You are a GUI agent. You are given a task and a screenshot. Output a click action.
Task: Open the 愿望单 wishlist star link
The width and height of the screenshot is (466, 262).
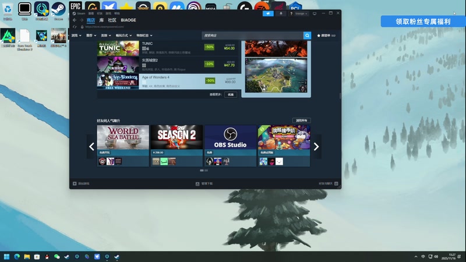click(x=326, y=36)
